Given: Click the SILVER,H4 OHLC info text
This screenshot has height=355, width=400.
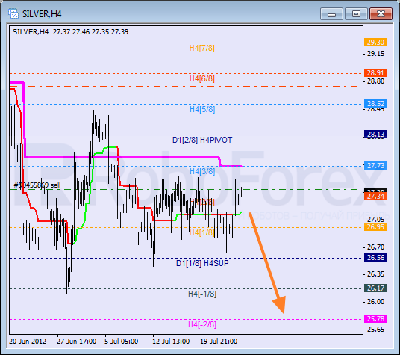Looking at the screenshot, I should pyautogui.click(x=70, y=32).
